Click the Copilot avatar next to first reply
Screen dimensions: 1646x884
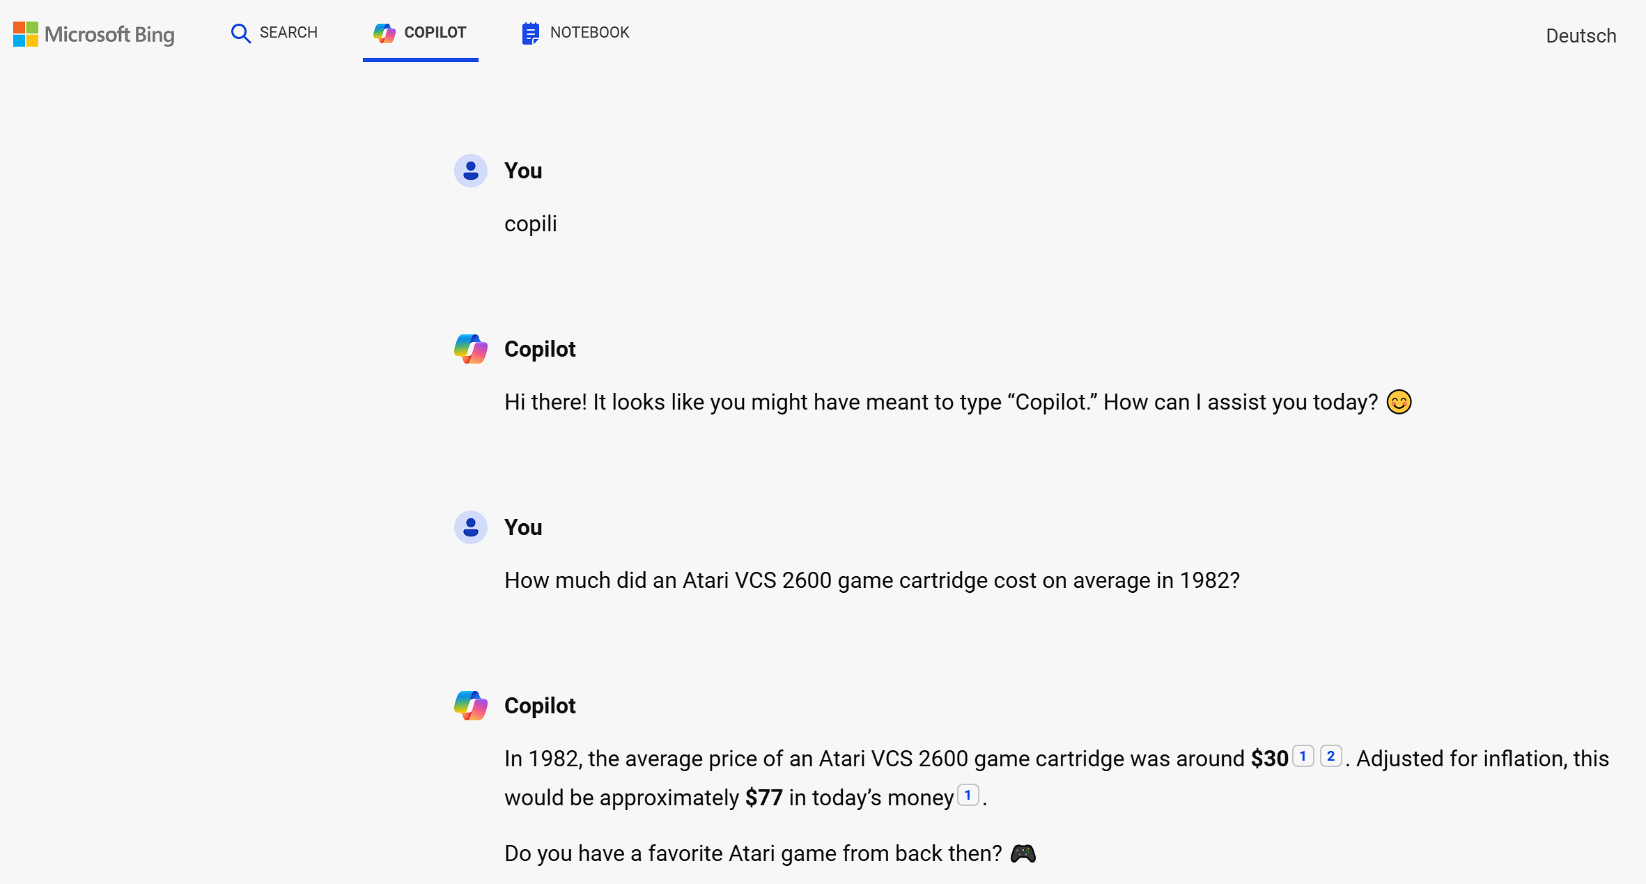[x=470, y=349]
